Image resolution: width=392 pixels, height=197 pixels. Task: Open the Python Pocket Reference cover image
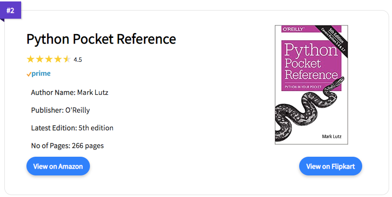click(x=311, y=85)
